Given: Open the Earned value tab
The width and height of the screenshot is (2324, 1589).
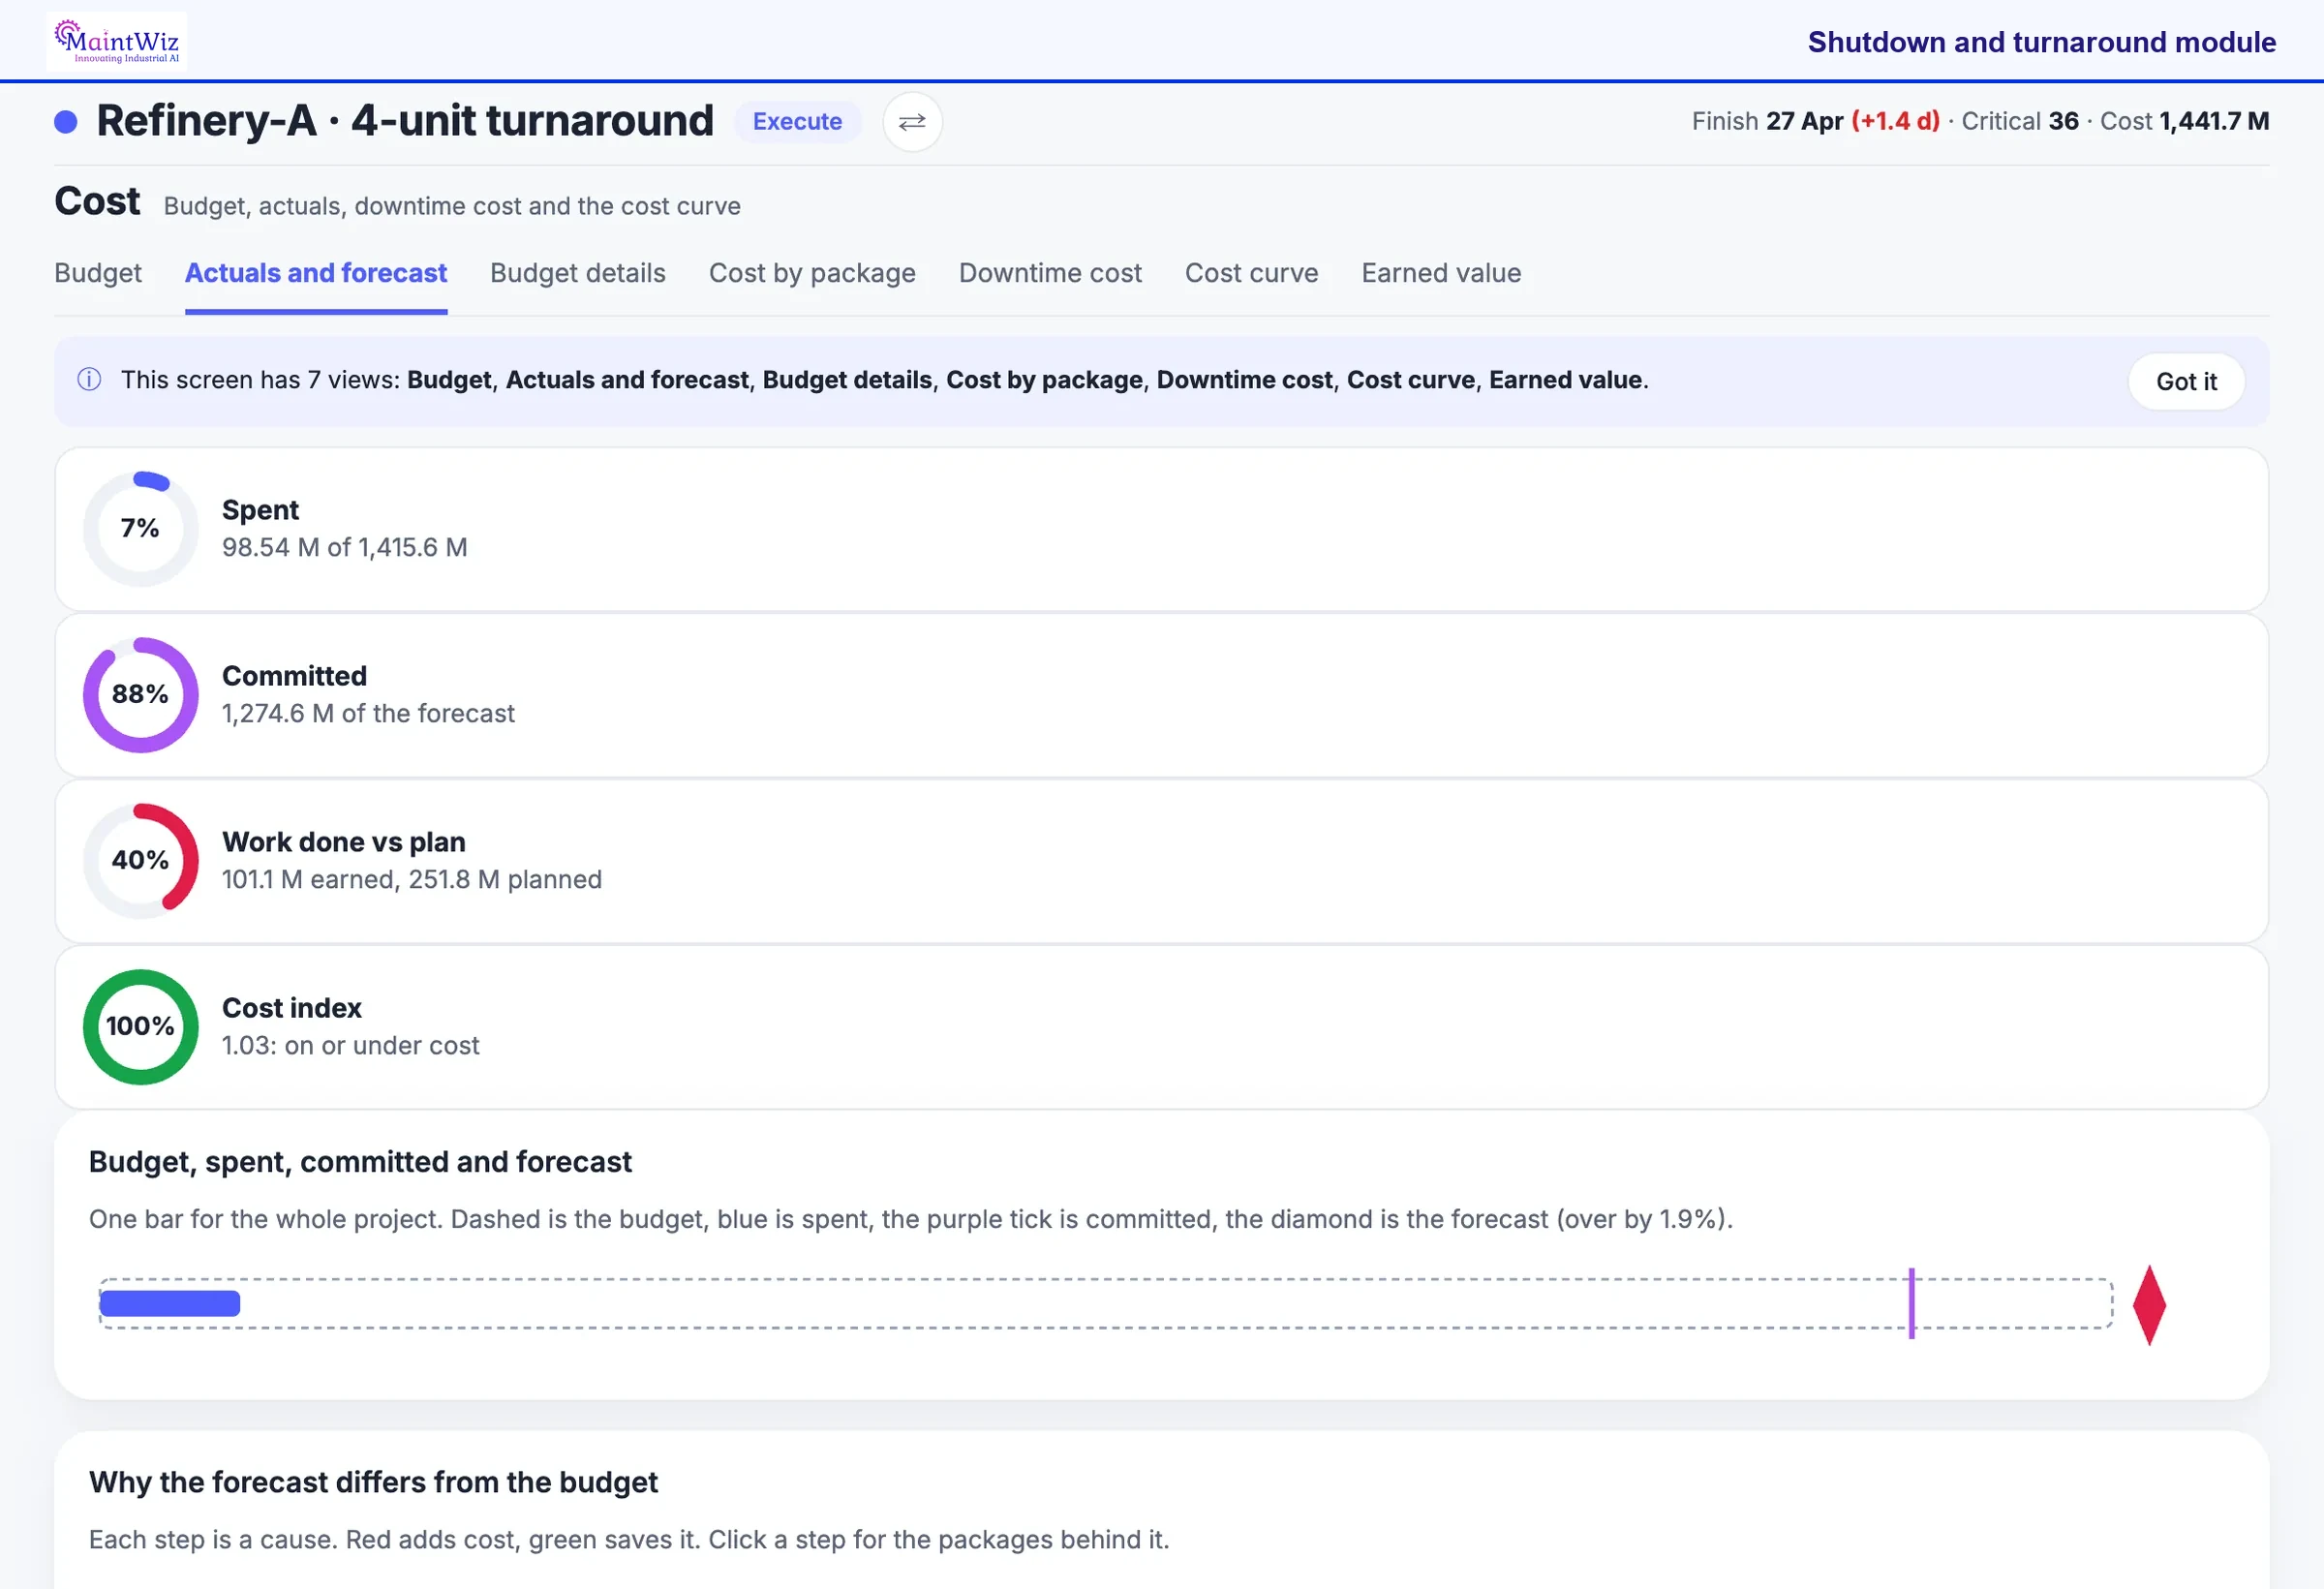Looking at the screenshot, I should (1441, 273).
